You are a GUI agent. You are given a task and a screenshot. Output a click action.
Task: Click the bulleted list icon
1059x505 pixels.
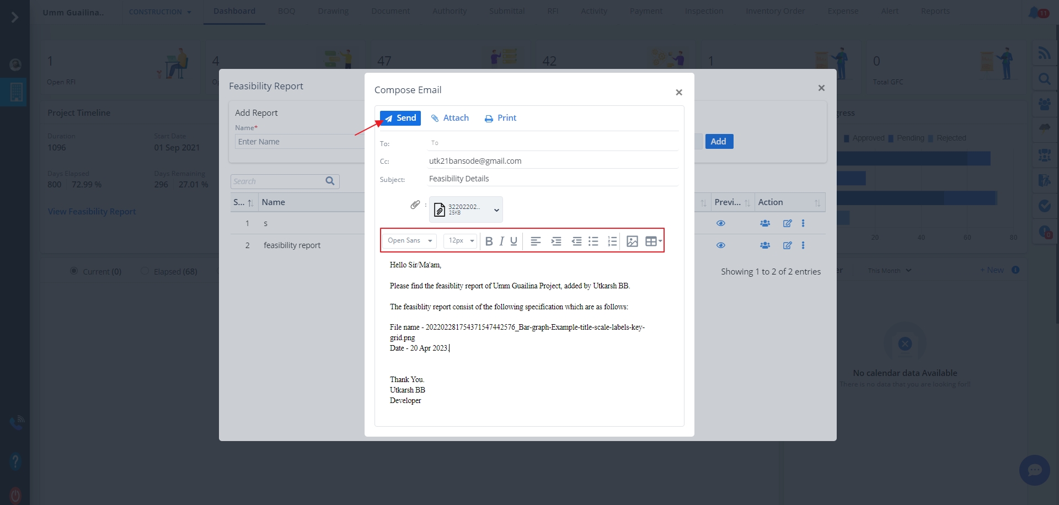point(593,241)
